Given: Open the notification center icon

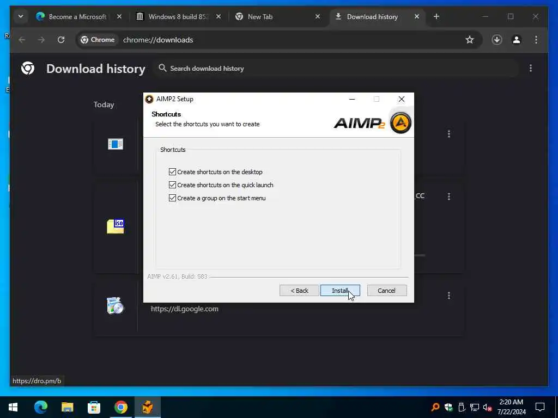Looking at the screenshot, I should click(540, 407).
